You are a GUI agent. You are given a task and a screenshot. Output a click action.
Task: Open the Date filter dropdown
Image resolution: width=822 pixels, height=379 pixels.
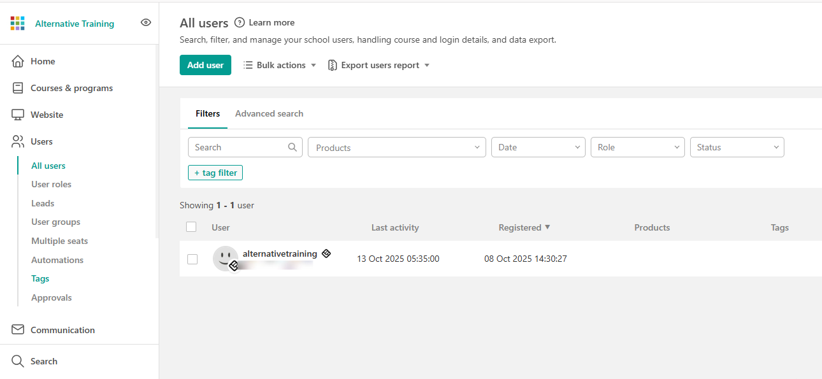pos(538,147)
